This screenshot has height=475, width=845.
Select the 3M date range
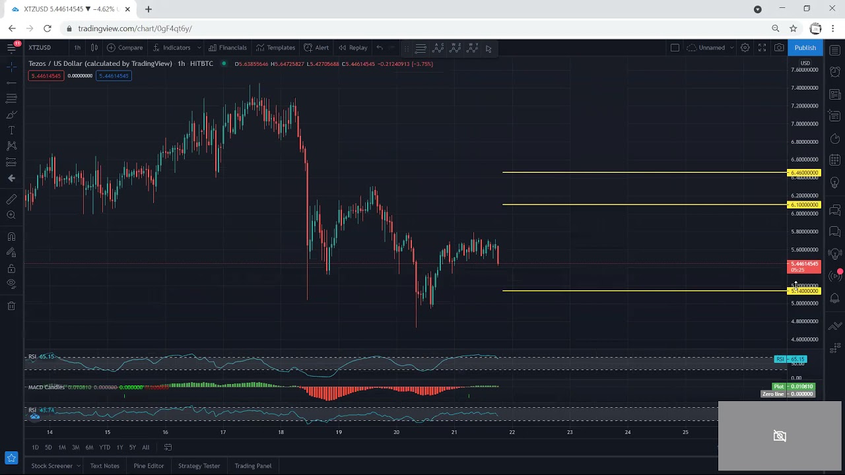pyautogui.click(x=75, y=447)
